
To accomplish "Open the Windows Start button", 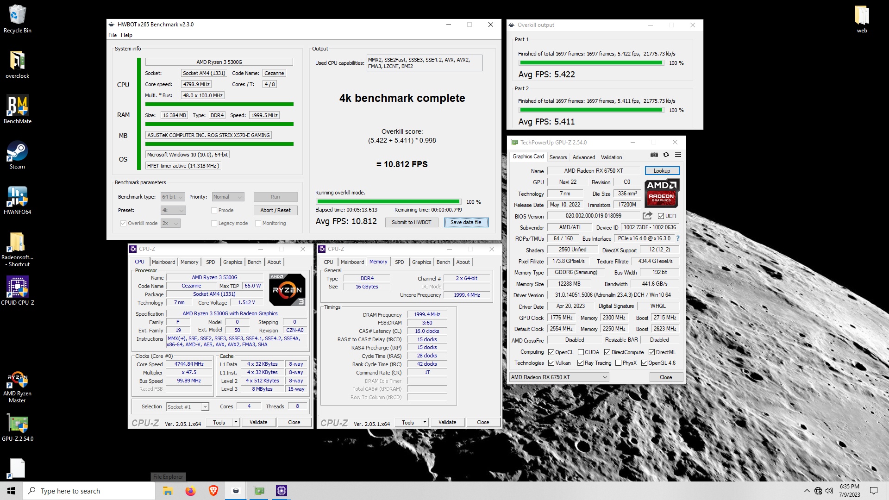I will point(11,491).
